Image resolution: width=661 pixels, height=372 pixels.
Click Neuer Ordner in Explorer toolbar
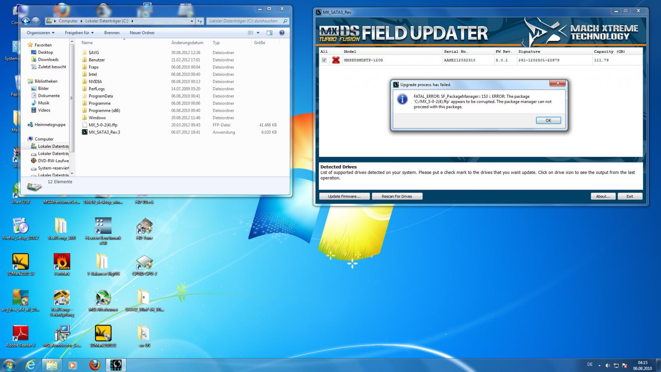pyautogui.click(x=142, y=33)
